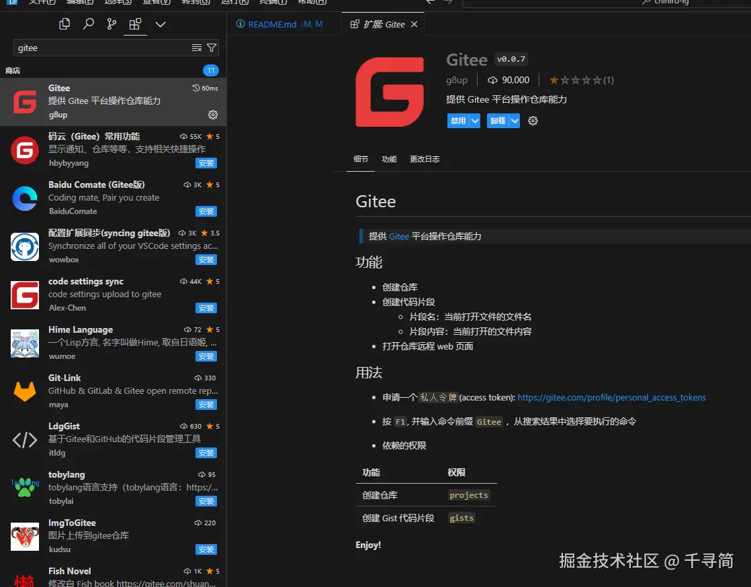The image size is (751, 587).
Task: Clear extension search results icon
Action: [196, 48]
